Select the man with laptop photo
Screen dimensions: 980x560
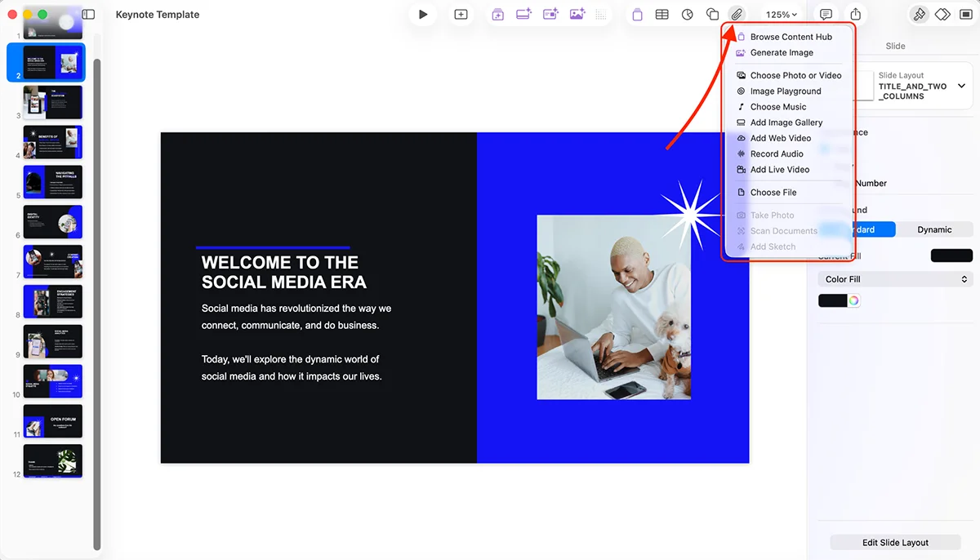[x=614, y=307]
